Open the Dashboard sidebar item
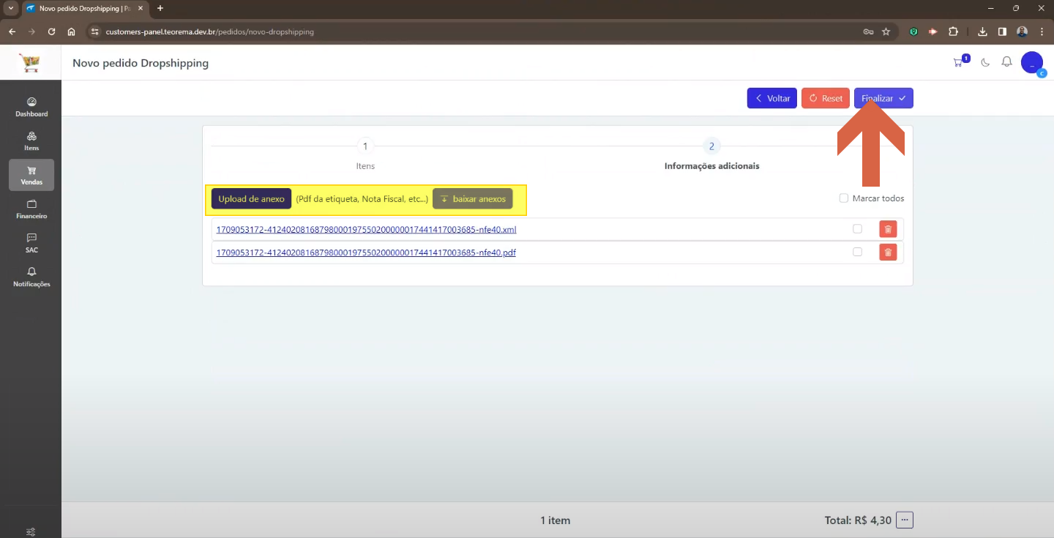The image size is (1054, 538). [x=31, y=107]
